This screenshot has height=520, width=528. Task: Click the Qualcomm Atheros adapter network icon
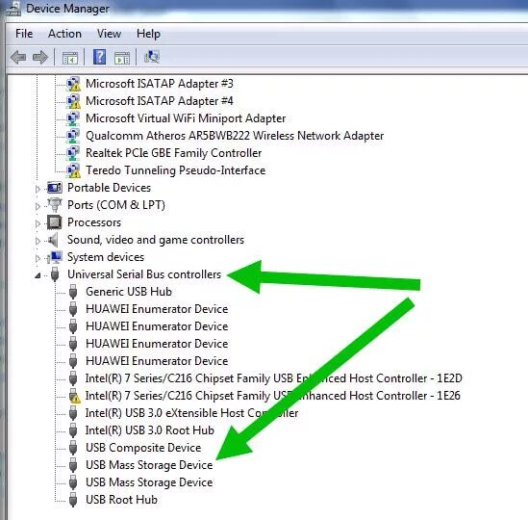pos(73,136)
